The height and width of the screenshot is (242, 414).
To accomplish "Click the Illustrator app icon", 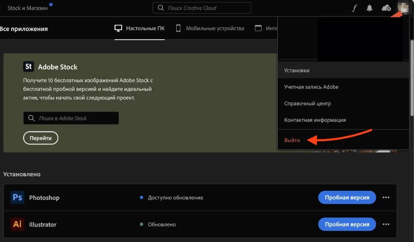I will click(x=17, y=224).
